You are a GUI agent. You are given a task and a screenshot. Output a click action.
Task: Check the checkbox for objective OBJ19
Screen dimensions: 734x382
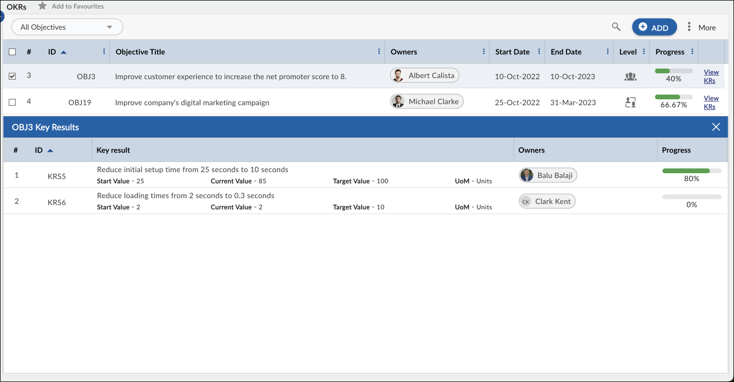tap(12, 101)
